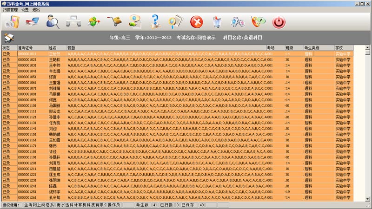Open the 设置 menu
The width and height of the screenshot is (372, 209).
click(x=25, y=9)
